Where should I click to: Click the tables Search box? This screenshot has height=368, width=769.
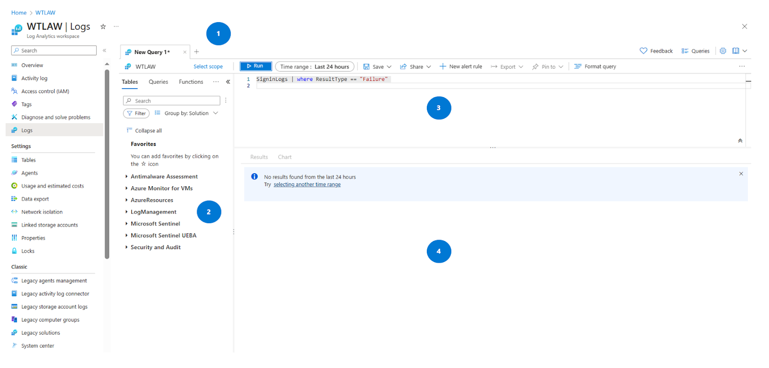pyautogui.click(x=172, y=101)
